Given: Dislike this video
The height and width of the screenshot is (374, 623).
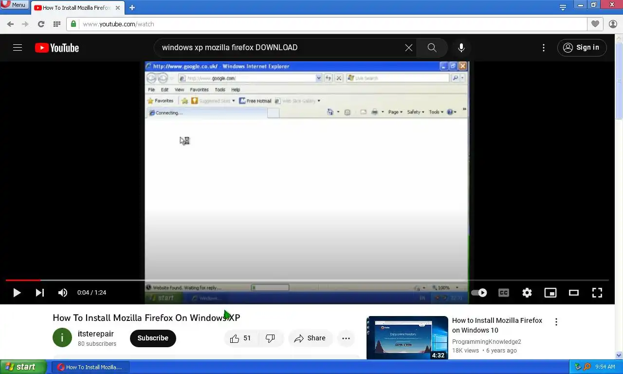Looking at the screenshot, I should (x=271, y=338).
